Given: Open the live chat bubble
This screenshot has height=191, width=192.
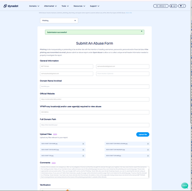Looking at the screenshot, I should point(185,186).
